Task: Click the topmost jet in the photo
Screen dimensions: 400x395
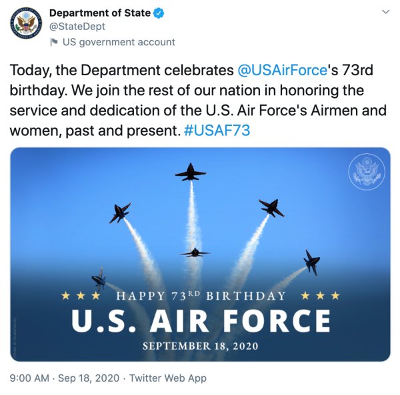Action: click(190, 173)
